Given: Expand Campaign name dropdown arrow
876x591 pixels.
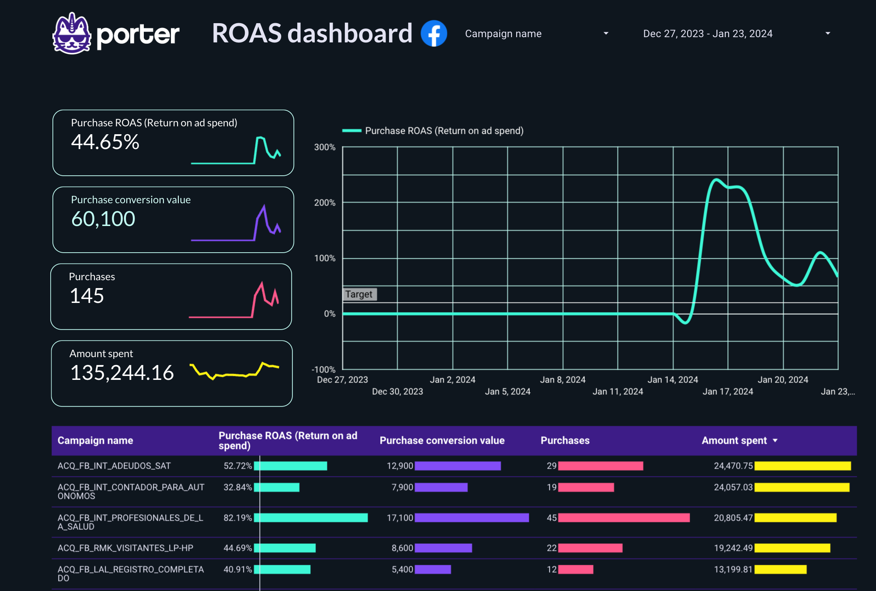Looking at the screenshot, I should click(x=606, y=34).
